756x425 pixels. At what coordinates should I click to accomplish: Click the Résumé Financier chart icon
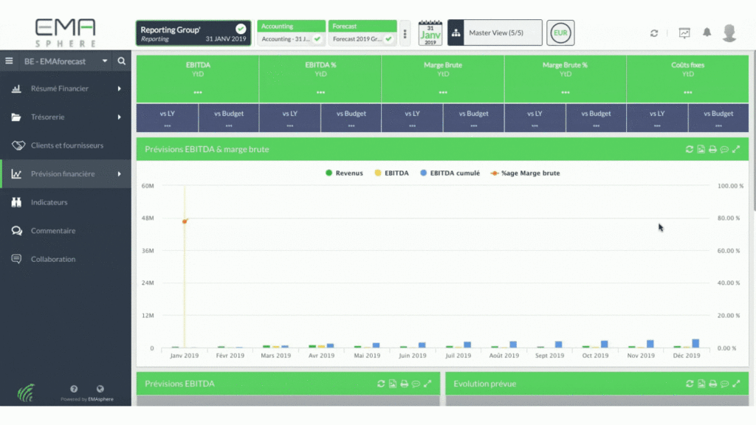click(x=16, y=89)
